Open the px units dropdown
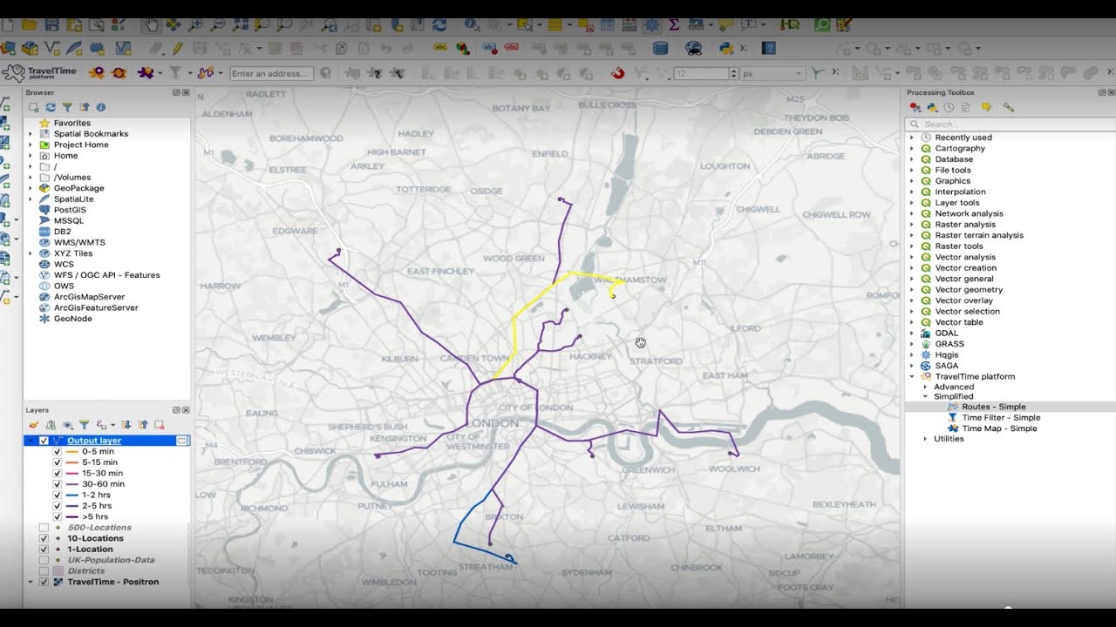The image size is (1116, 627). [772, 73]
